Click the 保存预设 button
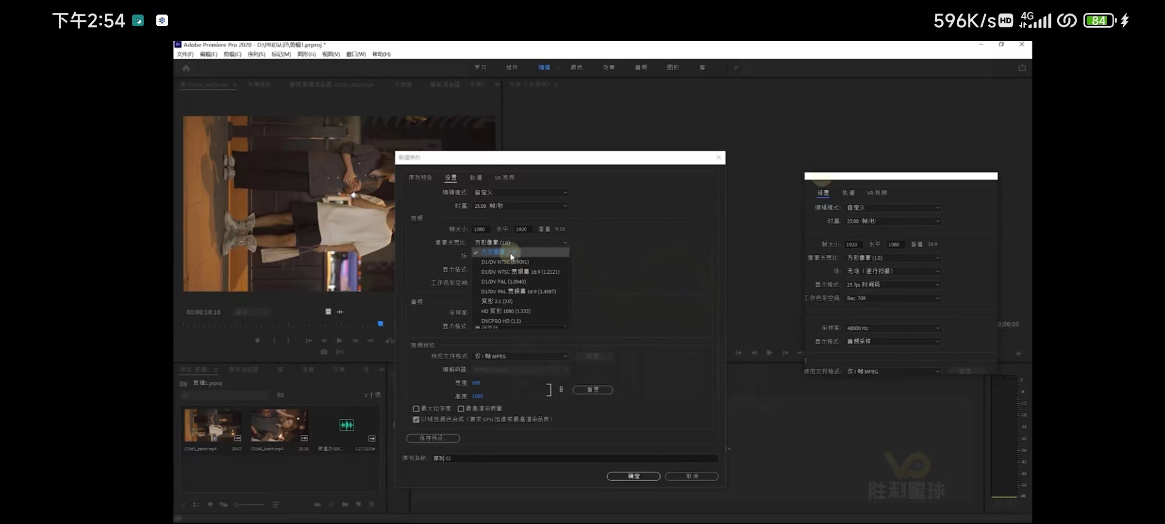1165x524 pixels. pos(433,438)
